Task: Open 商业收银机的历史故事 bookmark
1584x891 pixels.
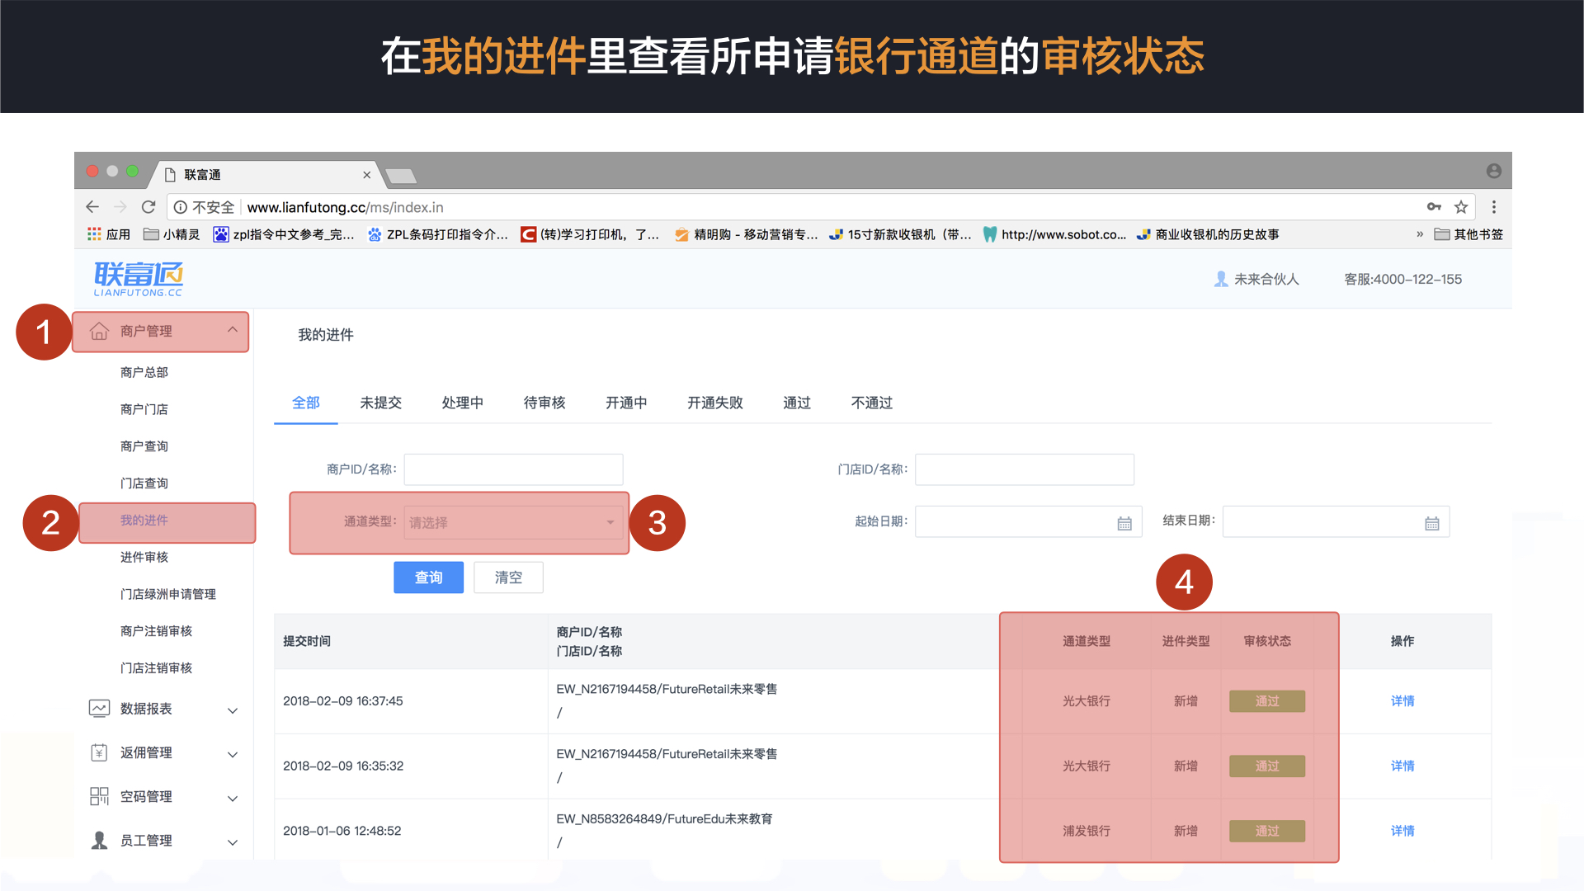Action: coord(1208,234)
